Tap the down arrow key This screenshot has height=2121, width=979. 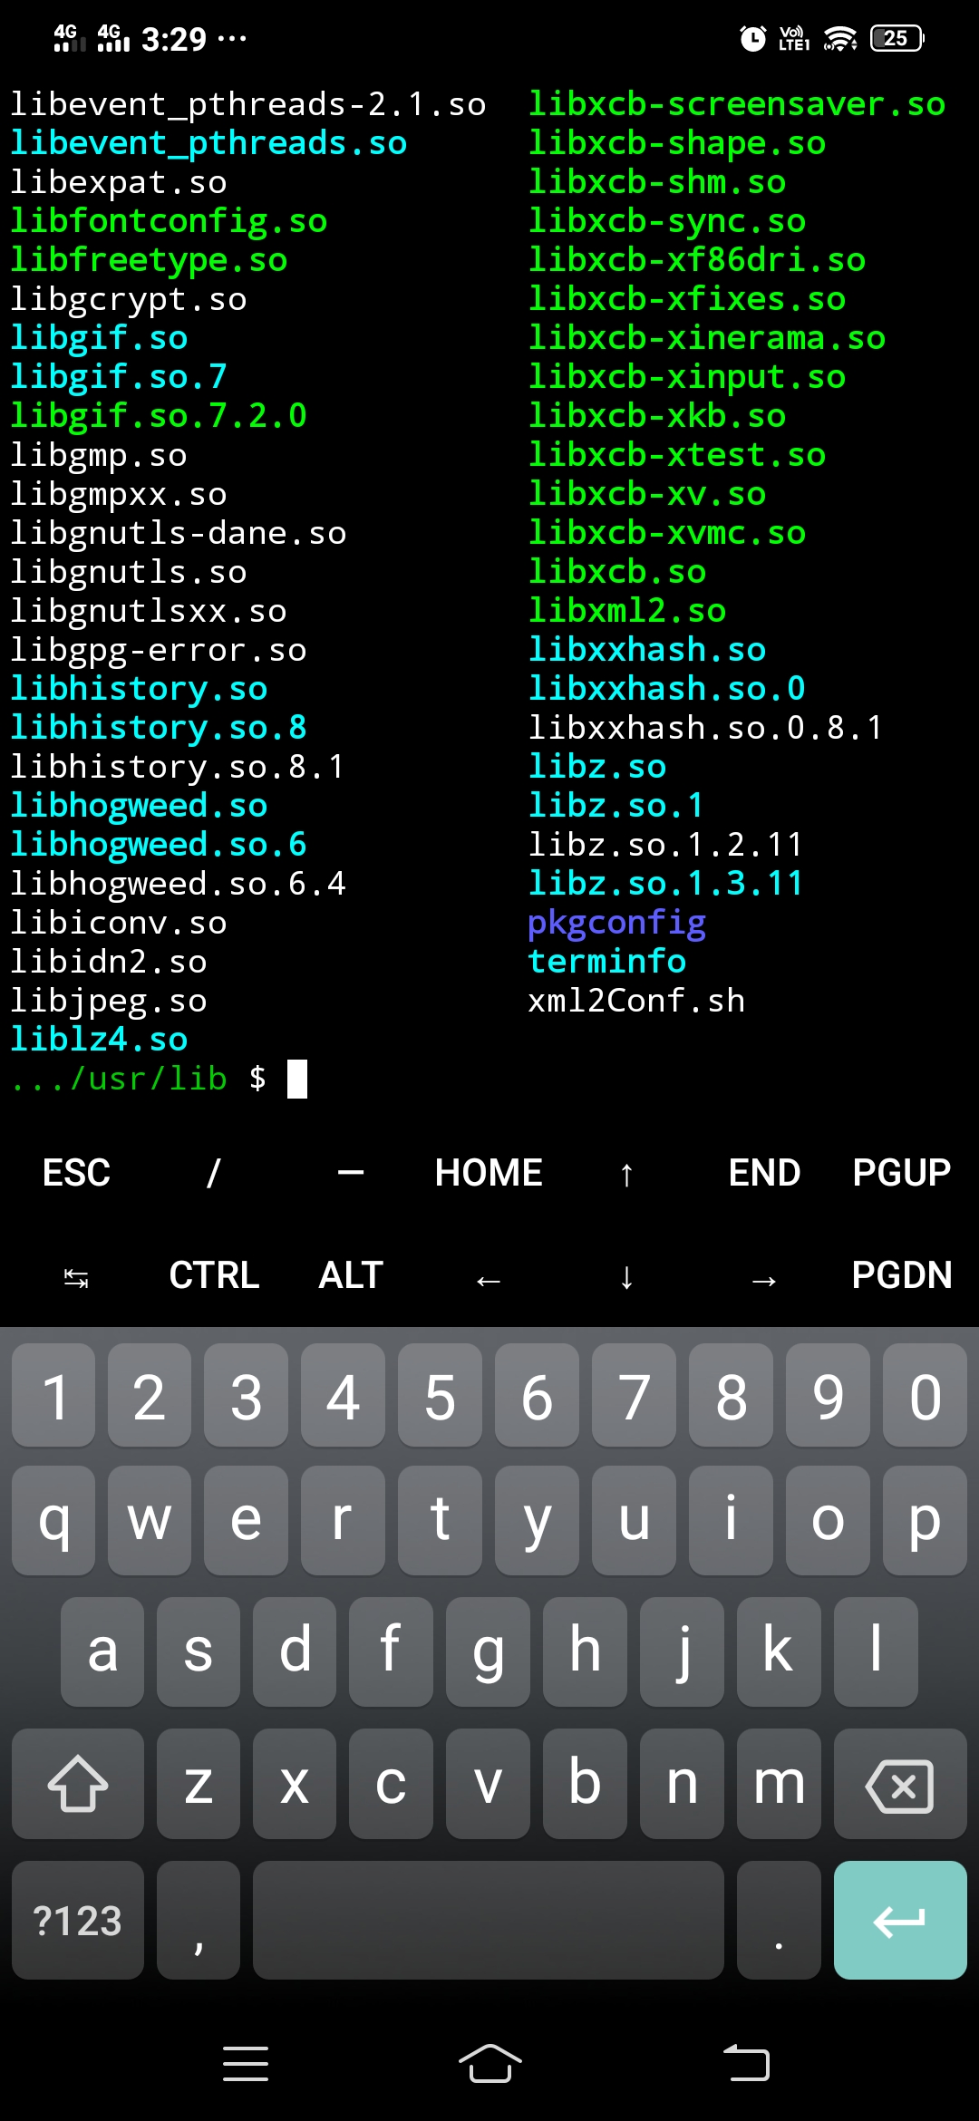[x=626, y=1276]
